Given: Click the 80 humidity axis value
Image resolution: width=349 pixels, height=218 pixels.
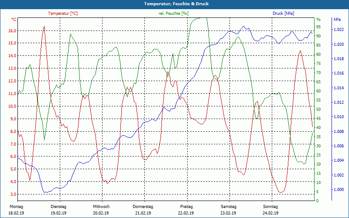Looking at the screenshot, I should 318,54.
